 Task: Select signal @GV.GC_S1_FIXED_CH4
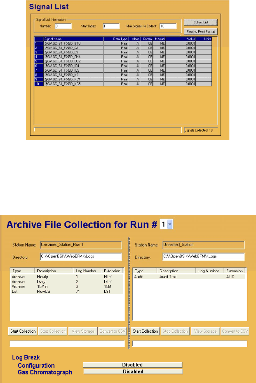[x=123, y=57]
